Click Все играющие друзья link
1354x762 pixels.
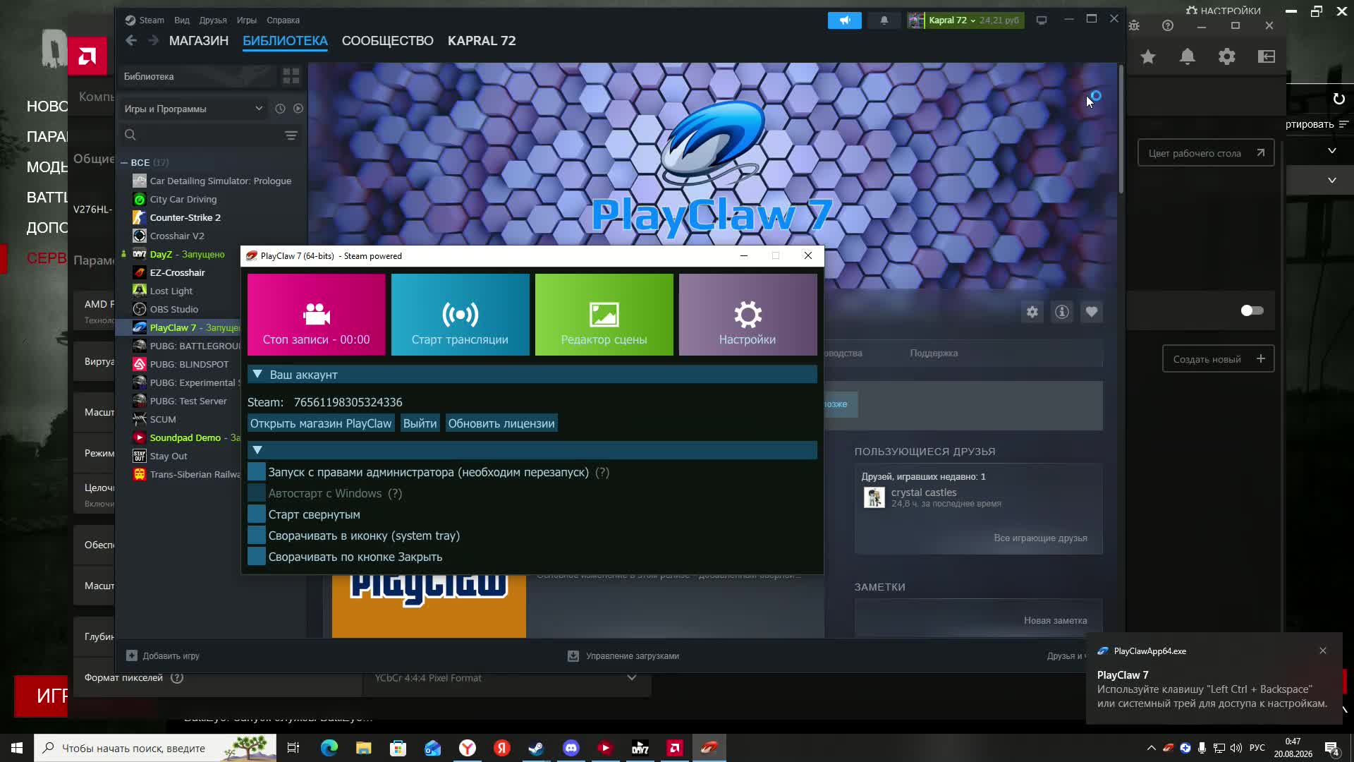pyautogui.click(x=1040, y=538)
